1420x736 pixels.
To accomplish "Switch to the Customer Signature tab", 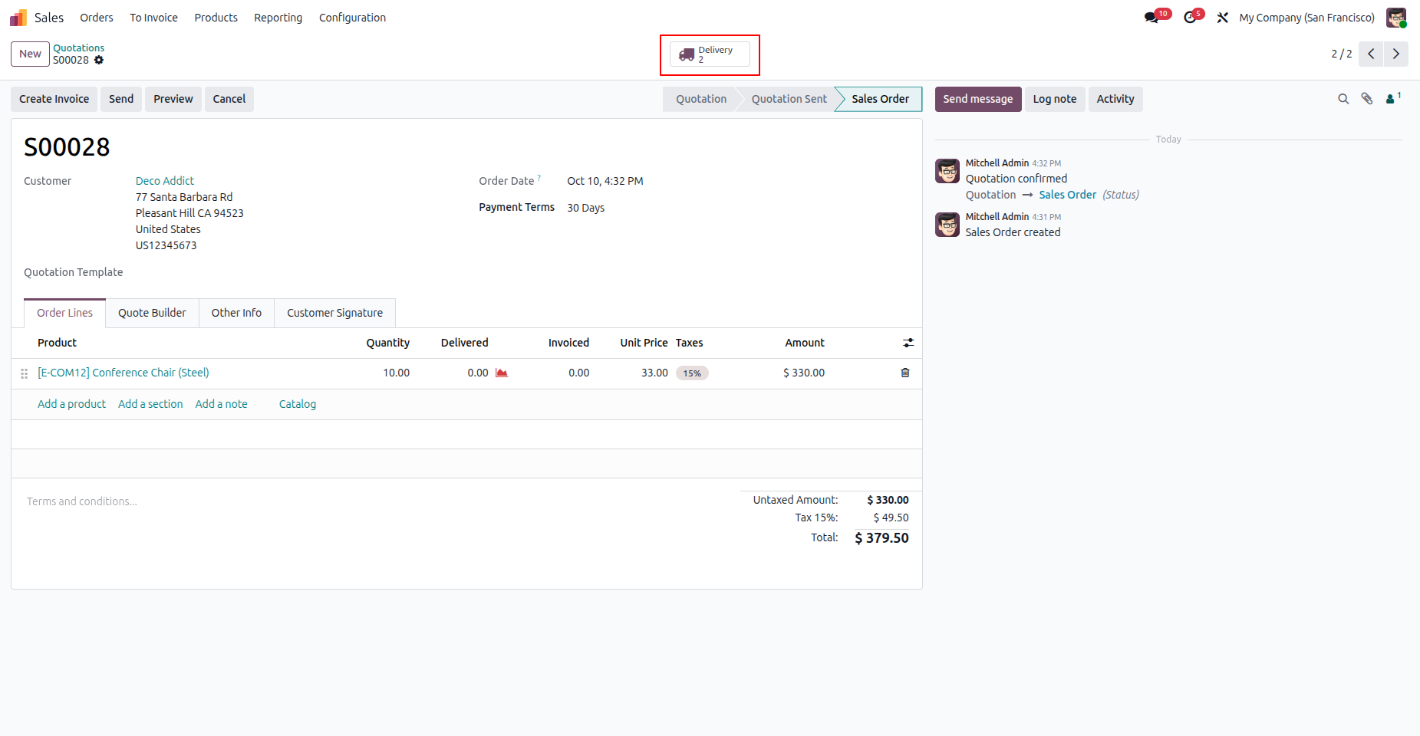I will click(334, 313).
